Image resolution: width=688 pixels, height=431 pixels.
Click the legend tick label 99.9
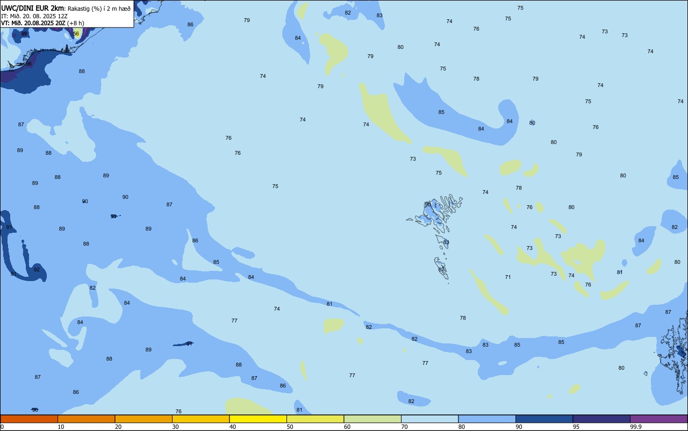point(636,427)
